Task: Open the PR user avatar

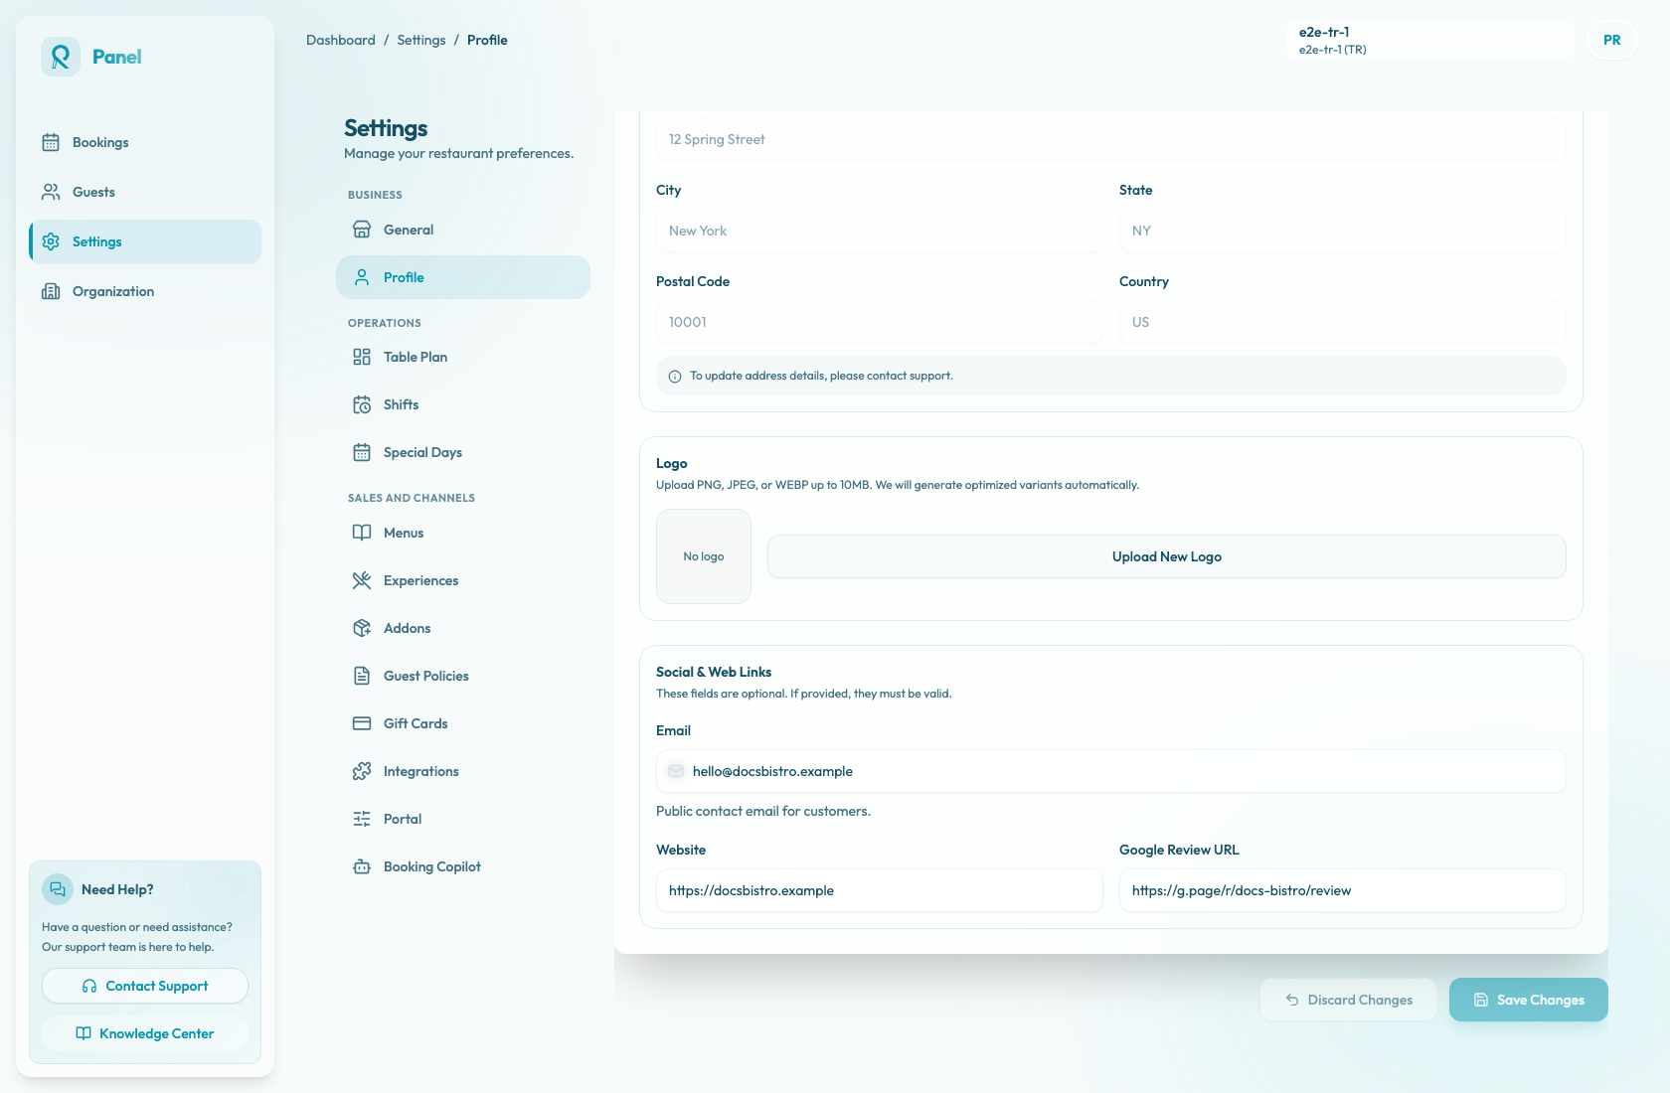Action: (x=1612, y=40)
